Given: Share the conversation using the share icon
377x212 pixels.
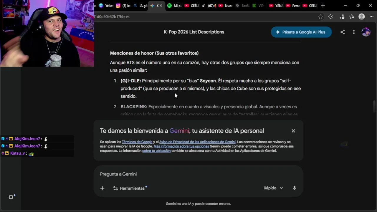Looking at the screenshot, I should (x=343, y=32).
